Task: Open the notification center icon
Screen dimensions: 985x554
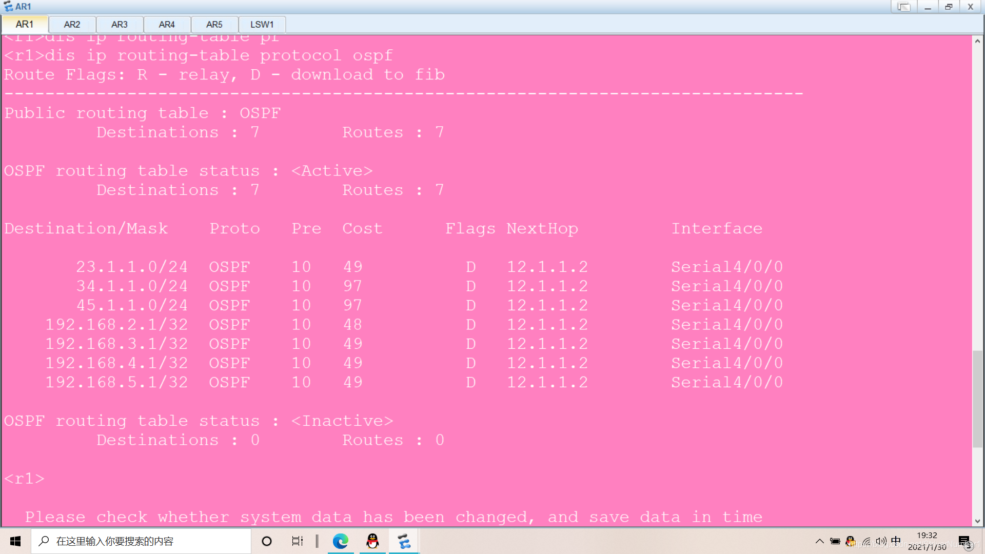Action: [964, 541]
